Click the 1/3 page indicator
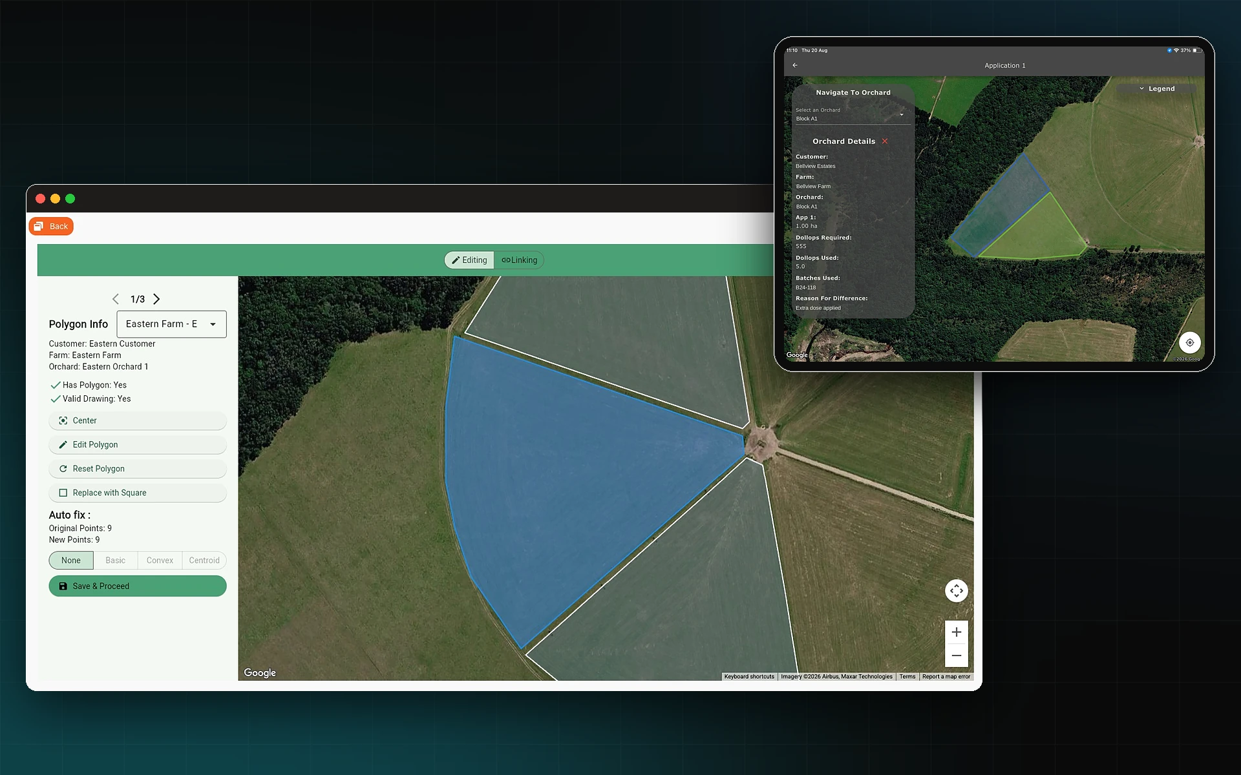 point(138,299)
